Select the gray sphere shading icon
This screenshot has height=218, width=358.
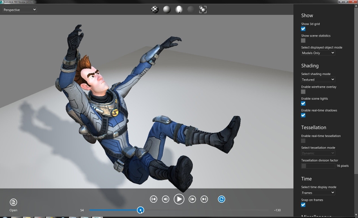[167, 9]
